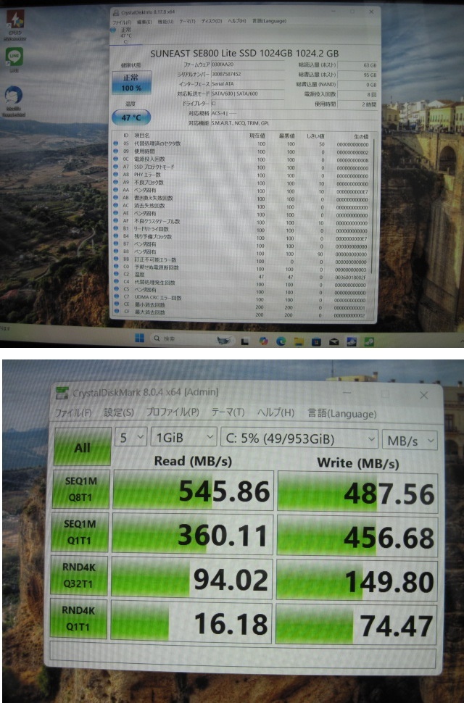Click the CrystalDiskInfo title bar icon

(x=116, y=12)
